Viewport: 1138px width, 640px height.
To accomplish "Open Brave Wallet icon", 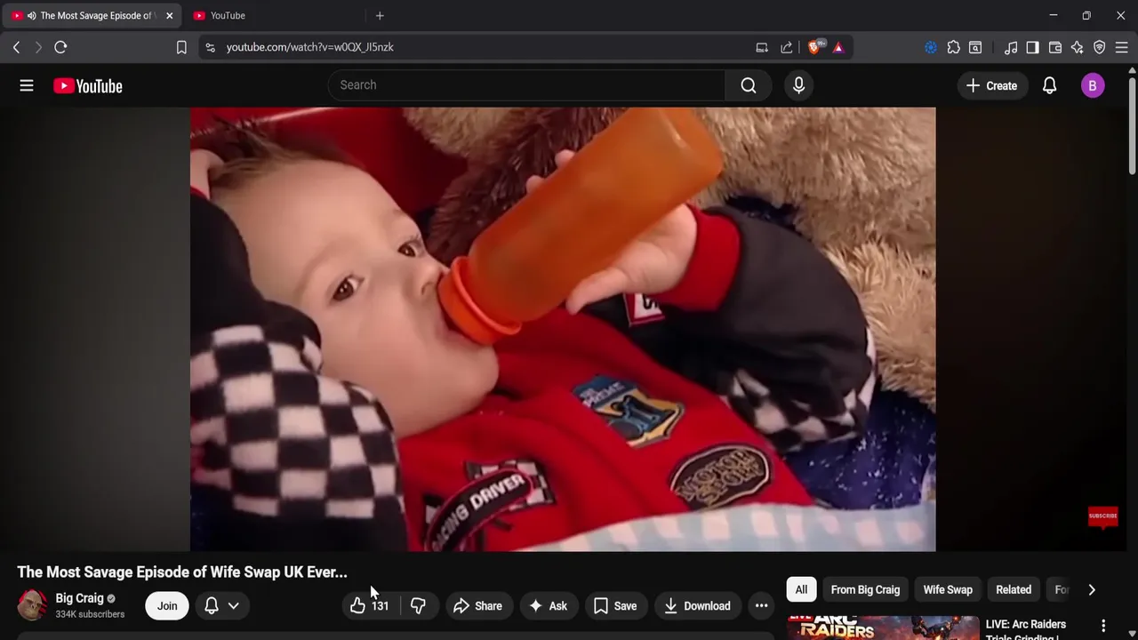I will 1055,47.
